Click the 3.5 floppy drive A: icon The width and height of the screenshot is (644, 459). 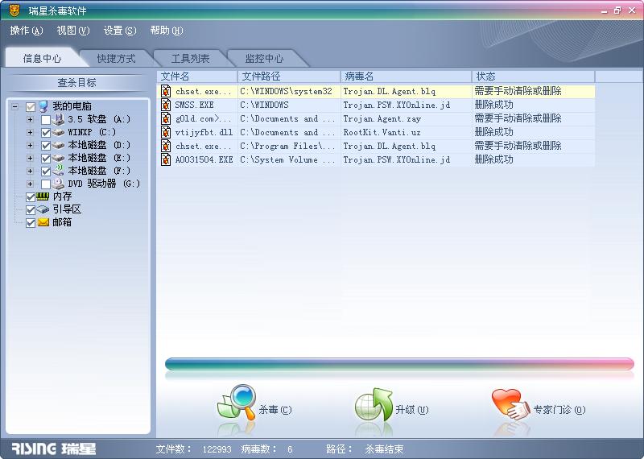pos(58,119)
